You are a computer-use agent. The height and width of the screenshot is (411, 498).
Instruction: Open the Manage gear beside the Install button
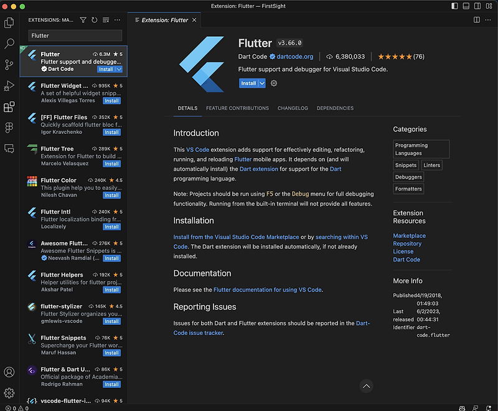point(273,83)
